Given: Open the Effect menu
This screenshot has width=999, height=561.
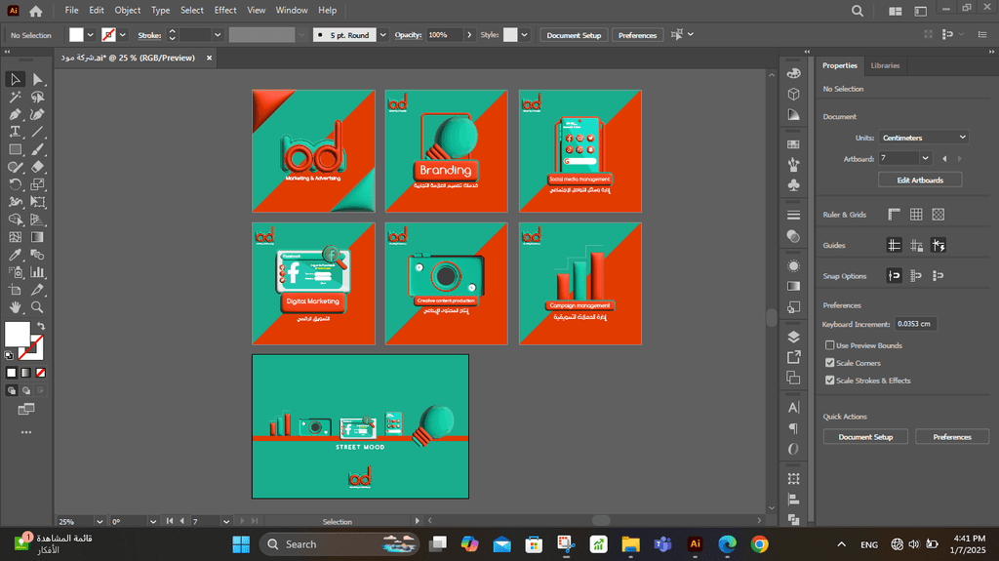Looking at the screenshot, I should [225, 10].
